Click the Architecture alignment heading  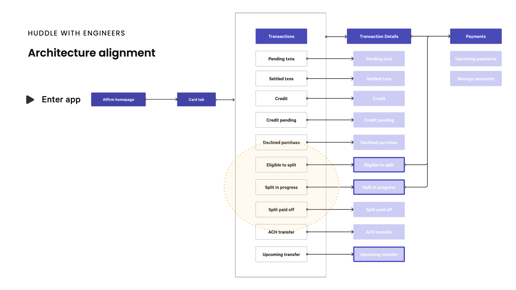(x=92, y=53)
